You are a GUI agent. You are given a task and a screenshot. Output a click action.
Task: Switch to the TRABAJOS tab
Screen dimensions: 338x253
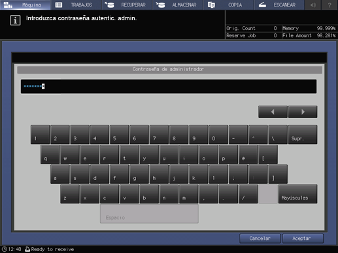(x=76, y=5)
